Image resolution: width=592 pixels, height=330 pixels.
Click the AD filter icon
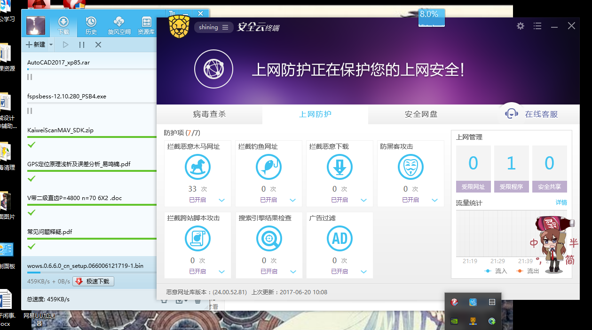[339, 238]
